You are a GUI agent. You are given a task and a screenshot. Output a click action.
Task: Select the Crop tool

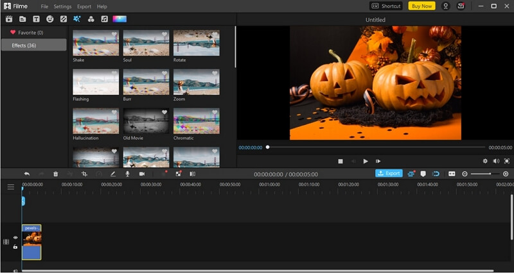[84, 174]
